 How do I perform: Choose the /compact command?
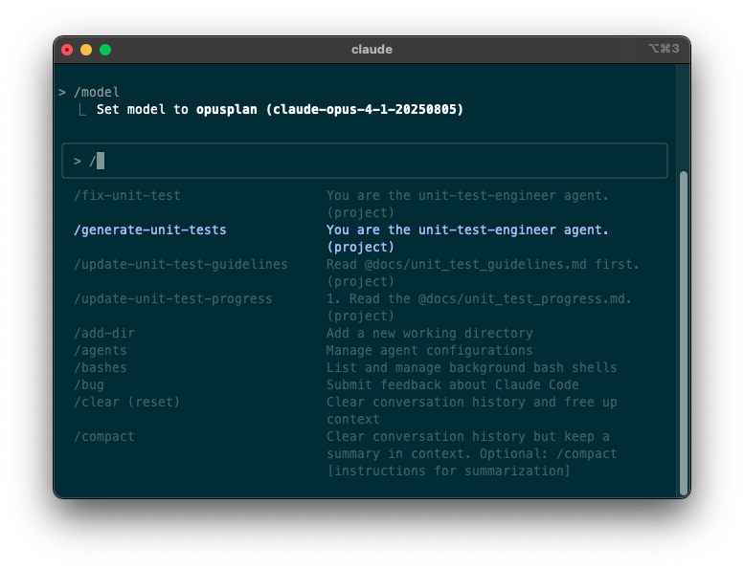[x=104, y=437]
